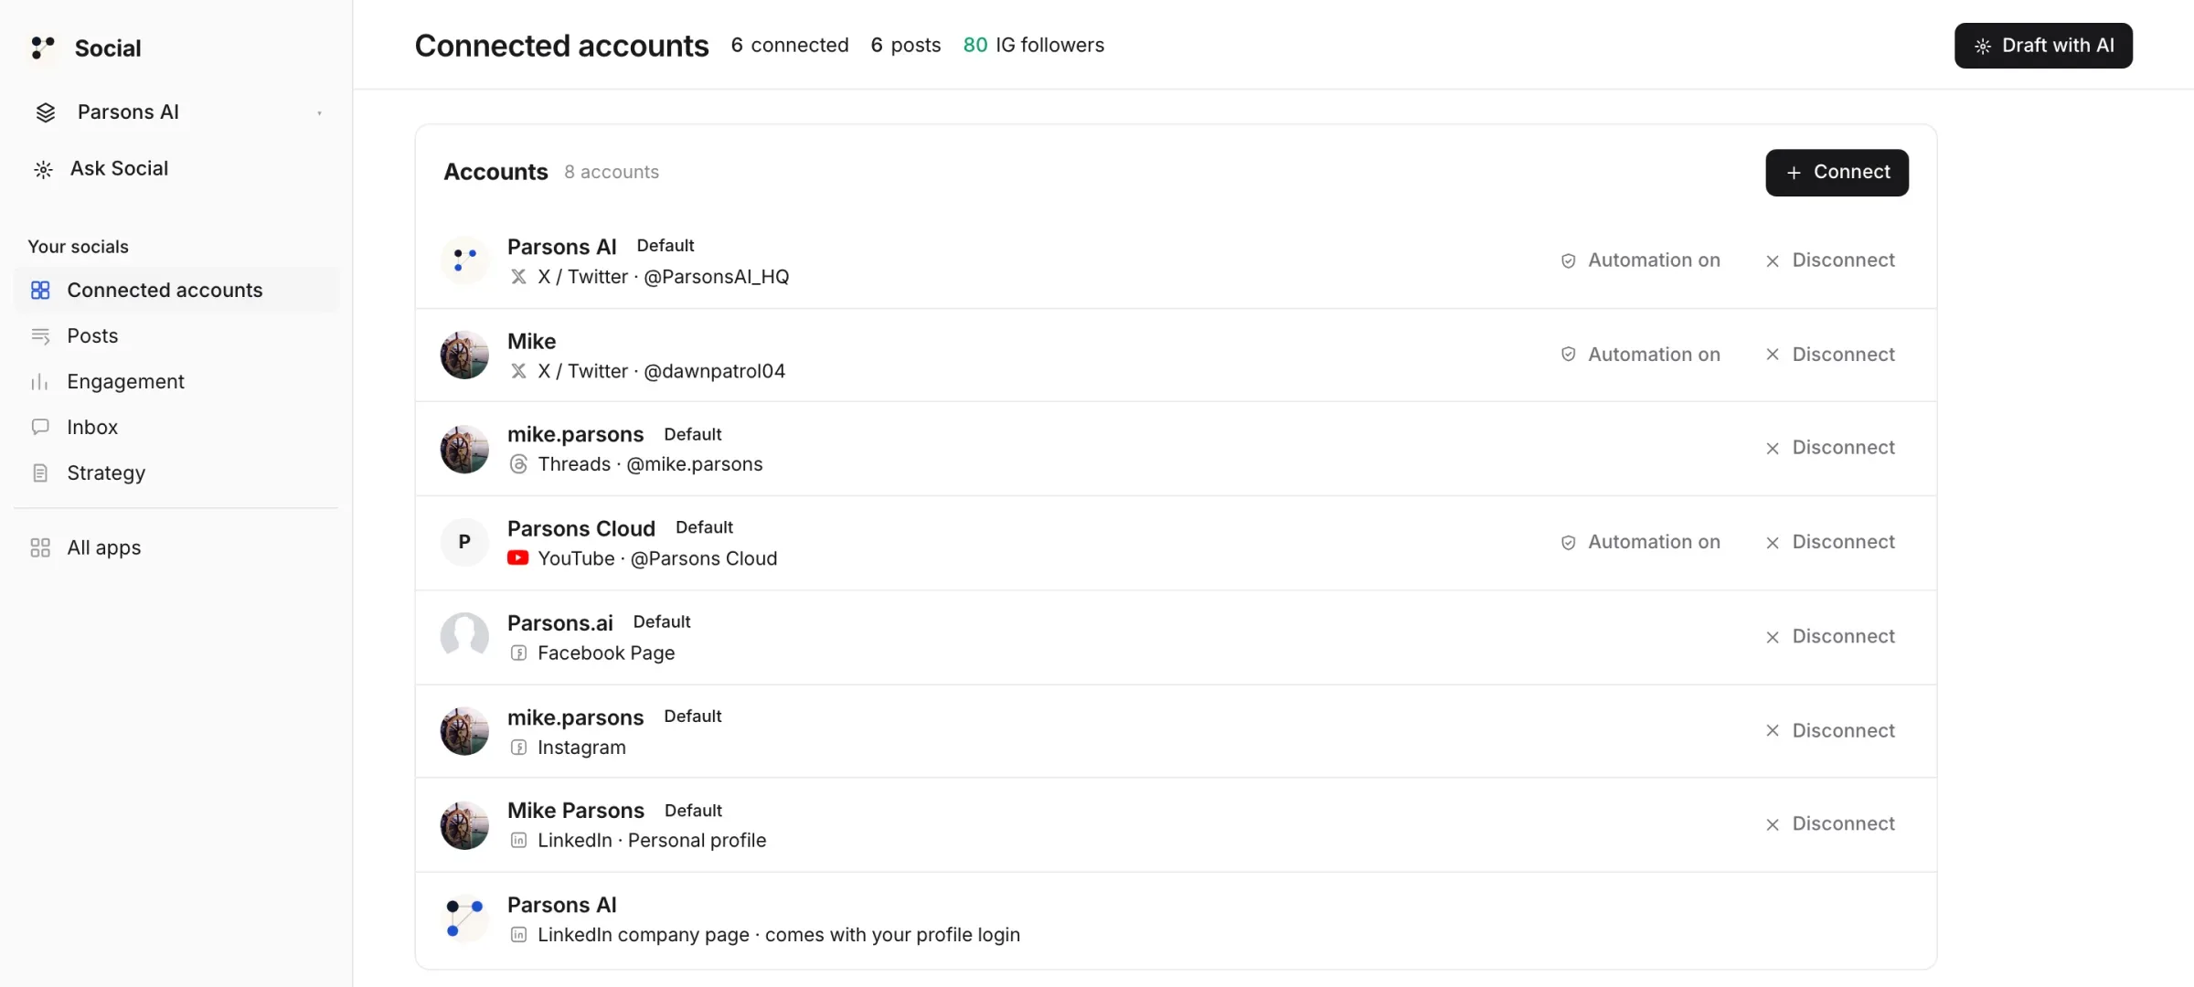This screenshot has width=2194, height=987.
Task: Click the LinkedIn icon beside Personal profile
Action: [518, 841]
